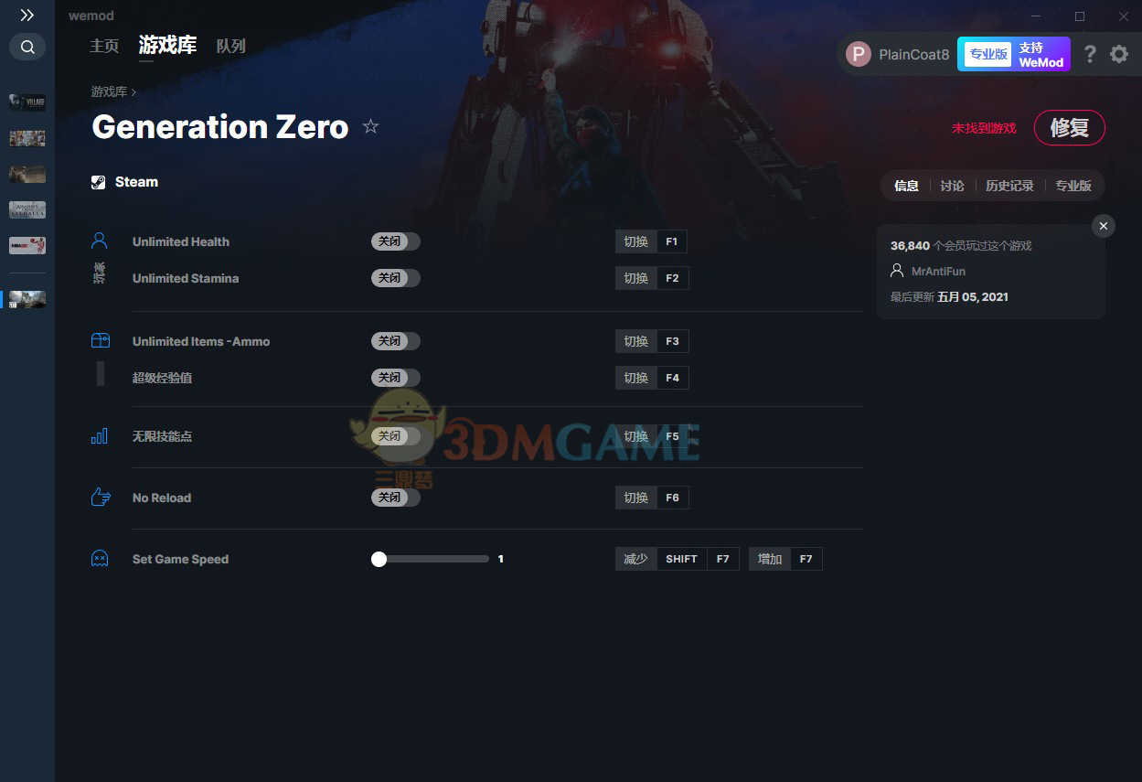Click the F5 hotkey key
1142x782 pixels.
[672, 436]
